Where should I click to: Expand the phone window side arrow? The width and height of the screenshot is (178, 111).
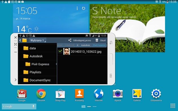pos(16,80)
